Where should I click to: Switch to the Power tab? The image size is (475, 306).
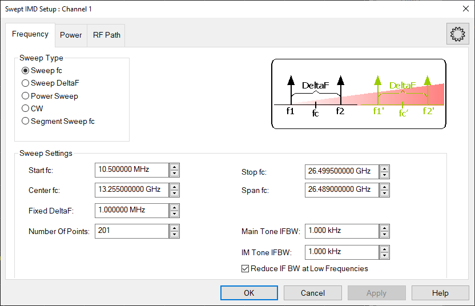coord(71,35)
